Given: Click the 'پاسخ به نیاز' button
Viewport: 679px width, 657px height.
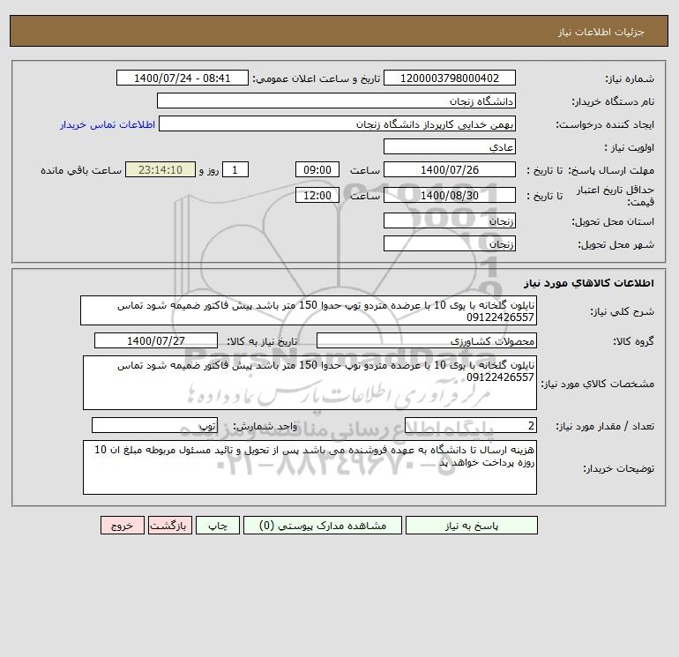Looking at the screenshot, I should coord(472,526).
